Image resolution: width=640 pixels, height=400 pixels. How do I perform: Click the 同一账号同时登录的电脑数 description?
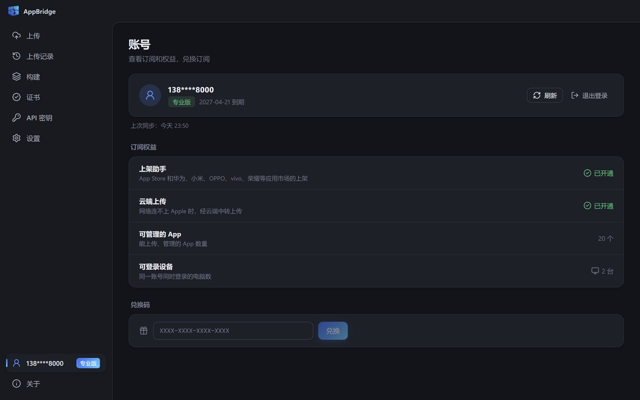pyautogui.click(x=175, y=276)
